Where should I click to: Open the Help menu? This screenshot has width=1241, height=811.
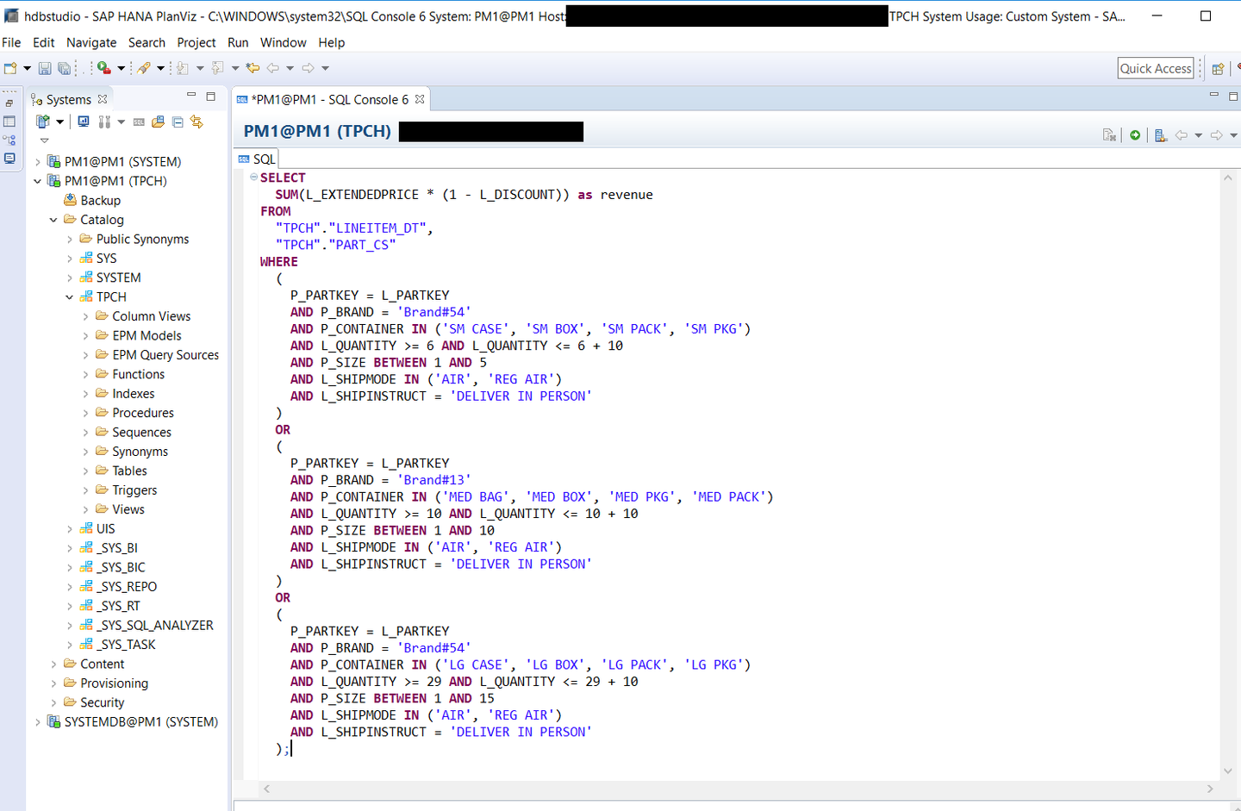(x=332, y=42)
